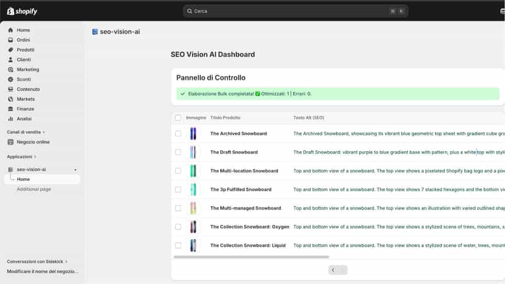Expand Canali di vendita section

coord(26,132)
